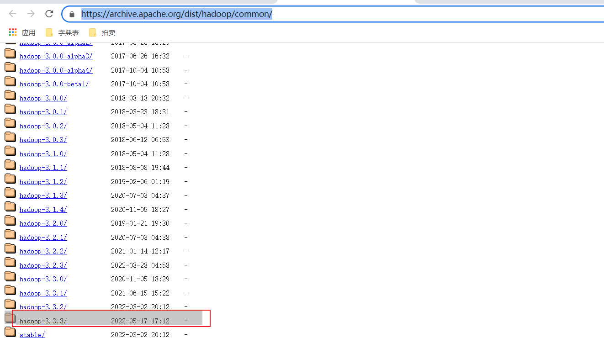Screen dimensions: 604x338
Task: Open the 应用 apps grid icon
Action: [x=13, y=32]
